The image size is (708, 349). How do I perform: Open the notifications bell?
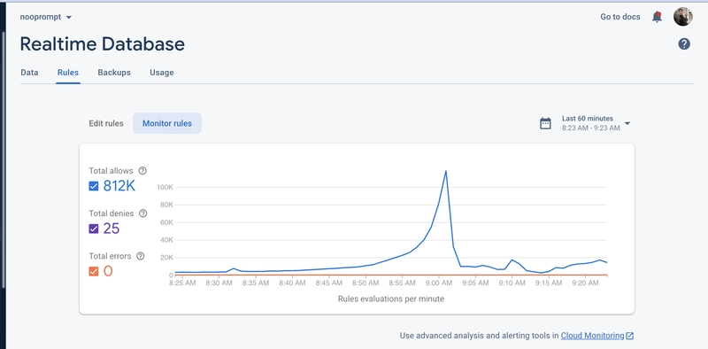tap(657, 17)
